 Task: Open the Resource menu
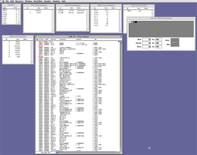[x=19, y=1]
